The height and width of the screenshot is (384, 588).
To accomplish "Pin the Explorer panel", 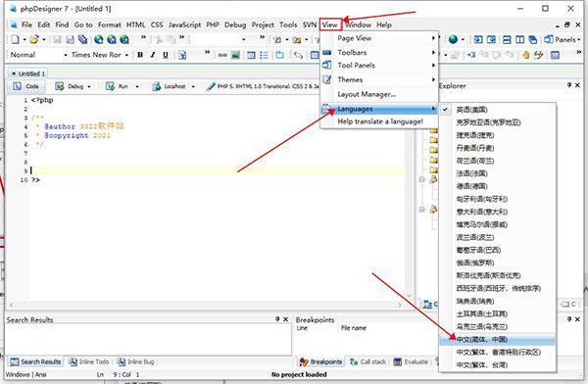I will click(x=569, y=85).
